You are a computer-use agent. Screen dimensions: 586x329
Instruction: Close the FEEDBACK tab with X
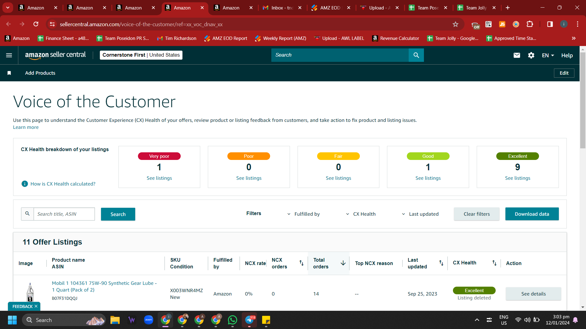pos(36,306)
